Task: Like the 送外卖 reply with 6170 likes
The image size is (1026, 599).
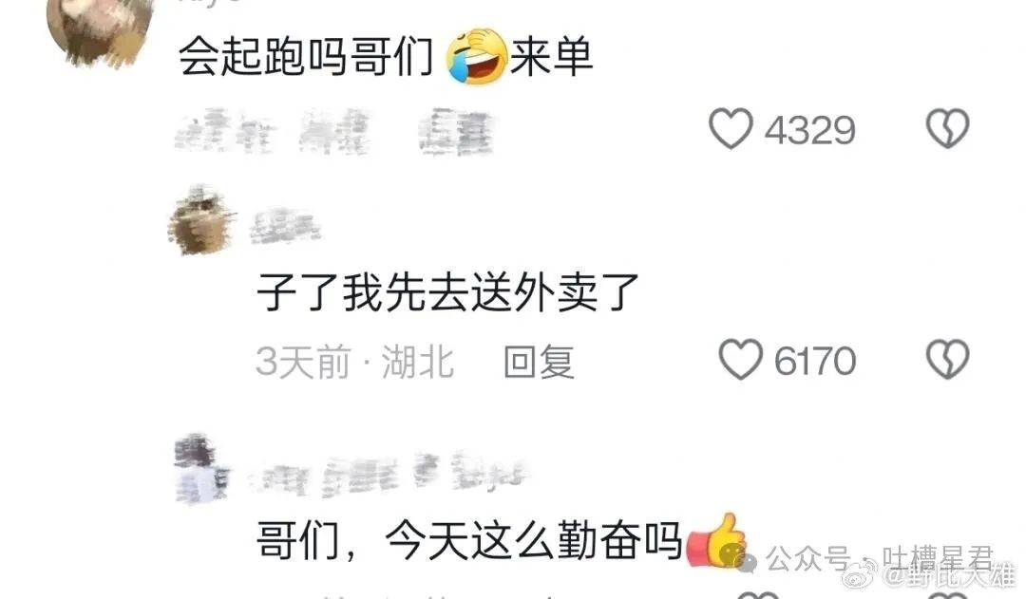Action: (x=741, y=359)
